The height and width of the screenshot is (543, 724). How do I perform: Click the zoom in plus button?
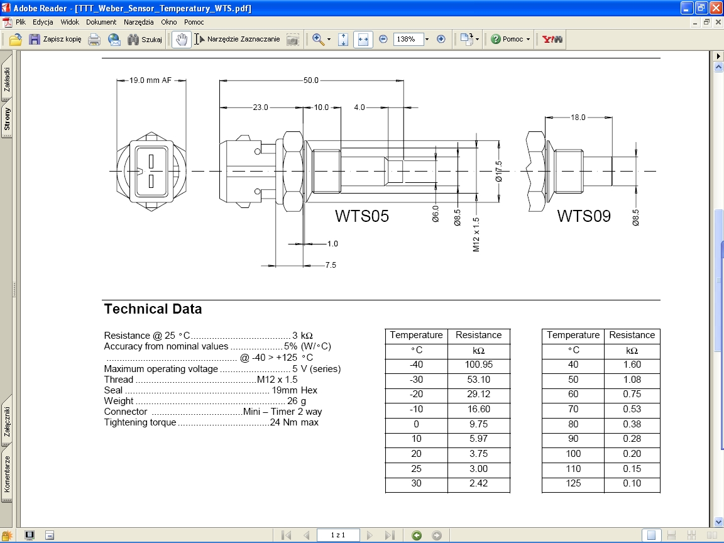441,39
